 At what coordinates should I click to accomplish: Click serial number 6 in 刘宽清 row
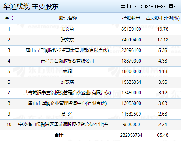tap(9, 82)
